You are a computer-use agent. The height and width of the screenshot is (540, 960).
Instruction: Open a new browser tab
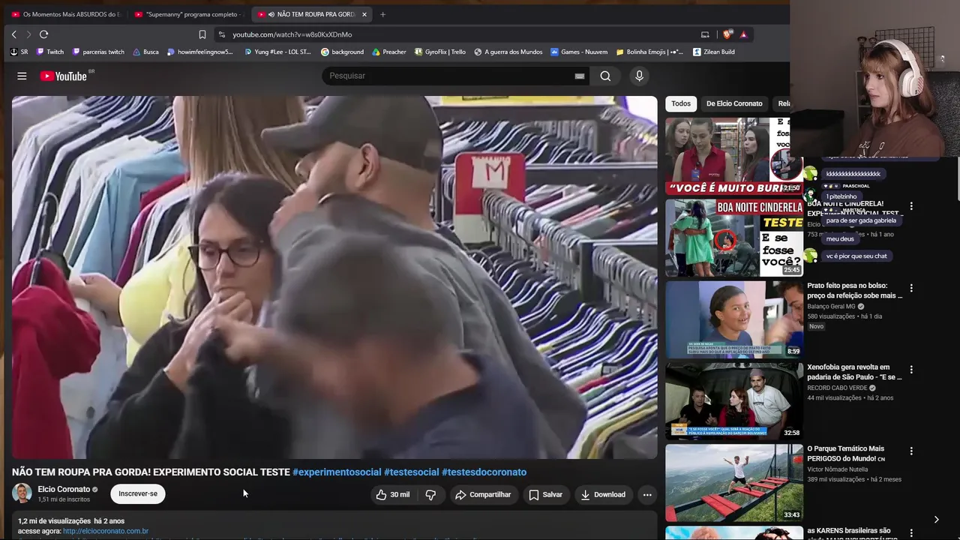click(382, 14)
